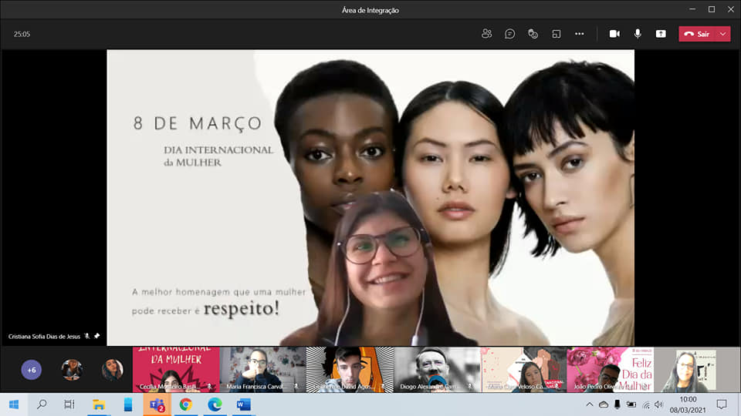Show hidden system tray icons chevron
Screen dimensions: 741x416
[x=590, y=404]
